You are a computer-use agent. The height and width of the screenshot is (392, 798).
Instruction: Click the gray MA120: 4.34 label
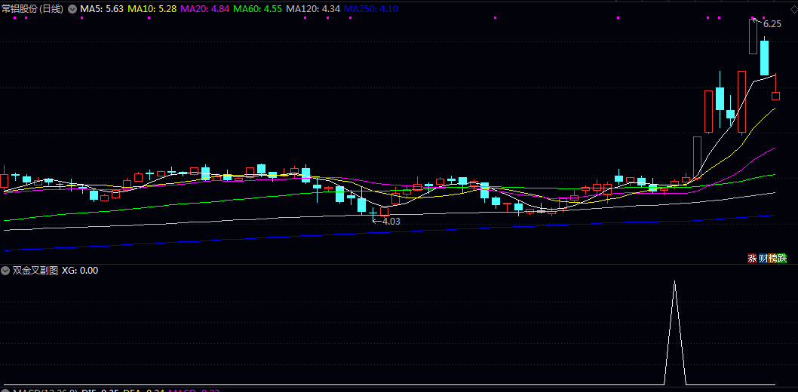tap(313, 8)
